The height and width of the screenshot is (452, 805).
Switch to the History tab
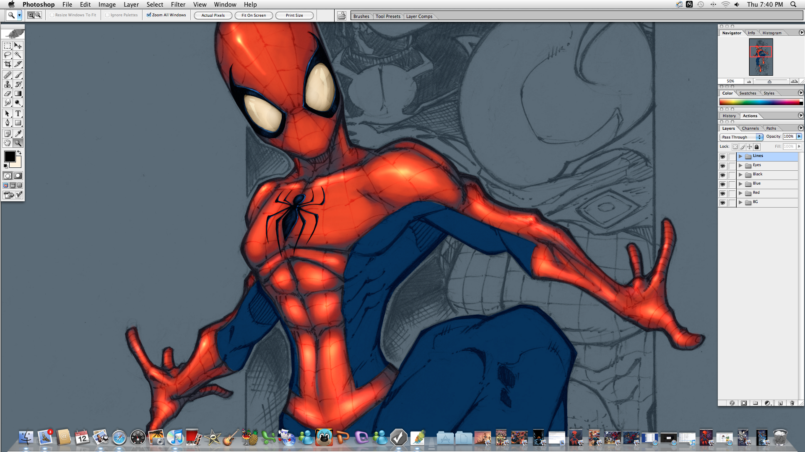tap(729, 116)
